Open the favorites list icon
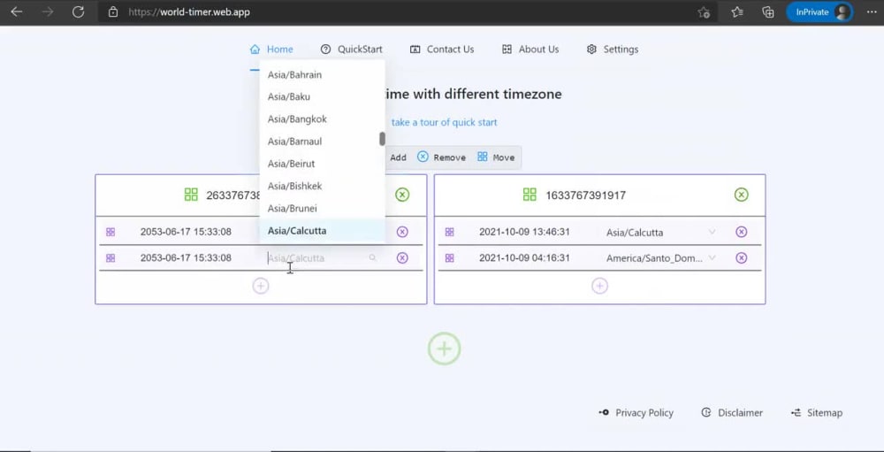 click(737, 11)
